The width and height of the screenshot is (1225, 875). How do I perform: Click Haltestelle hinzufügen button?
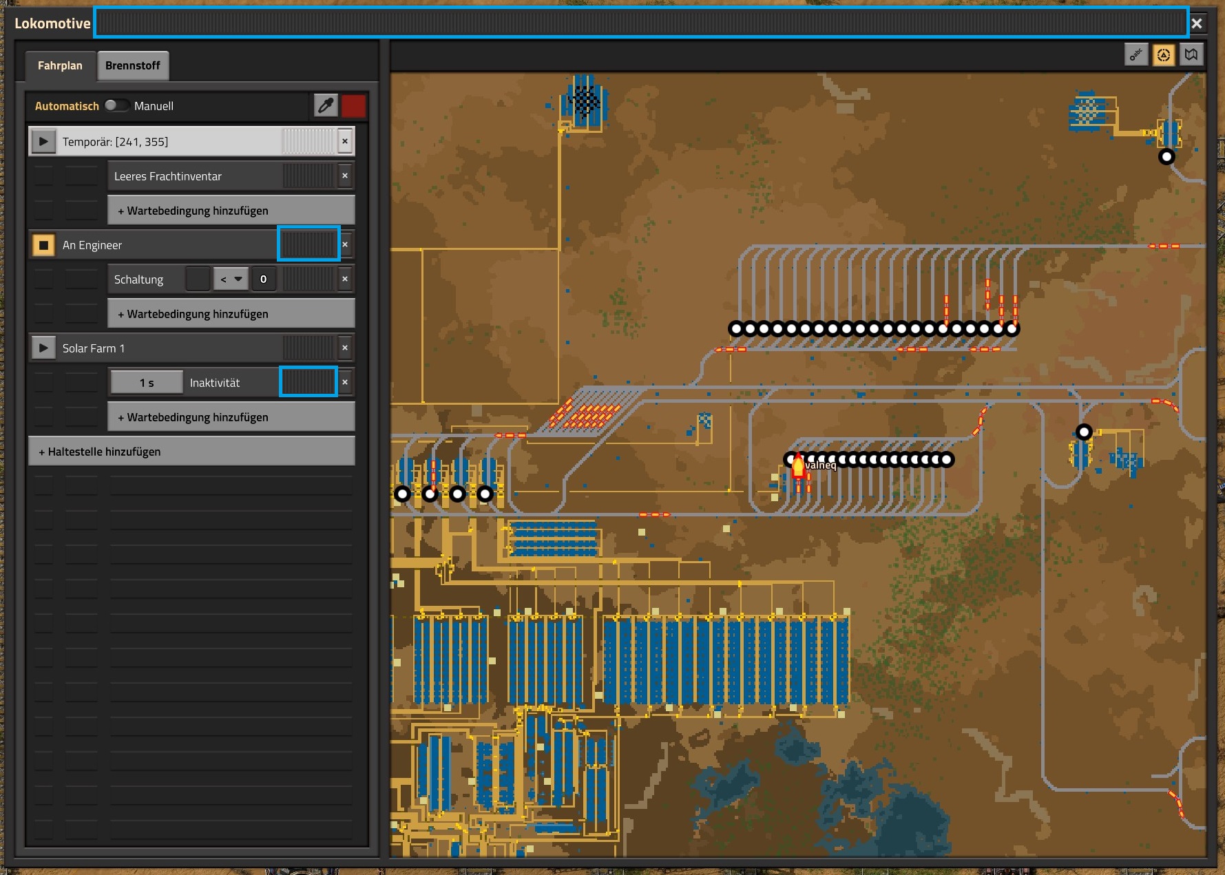[x=191, y=452]
